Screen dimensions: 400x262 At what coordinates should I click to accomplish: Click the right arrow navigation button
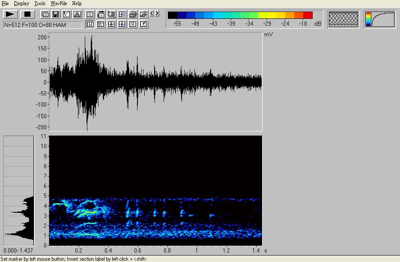tap(157, 14)
